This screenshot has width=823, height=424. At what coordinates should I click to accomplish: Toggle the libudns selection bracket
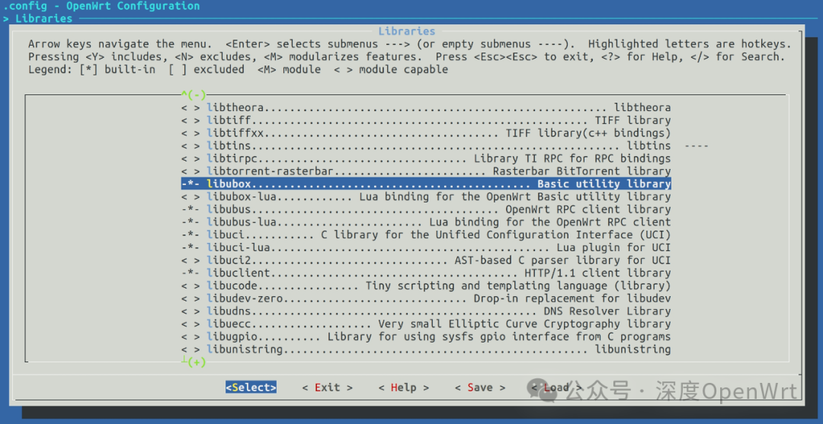(x=191, y=311)
